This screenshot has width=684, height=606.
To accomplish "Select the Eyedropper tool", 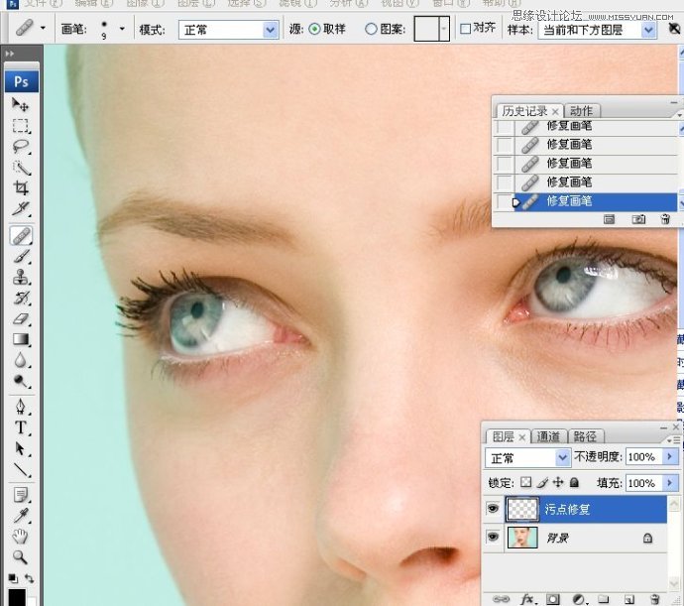I will pos(20,516).
